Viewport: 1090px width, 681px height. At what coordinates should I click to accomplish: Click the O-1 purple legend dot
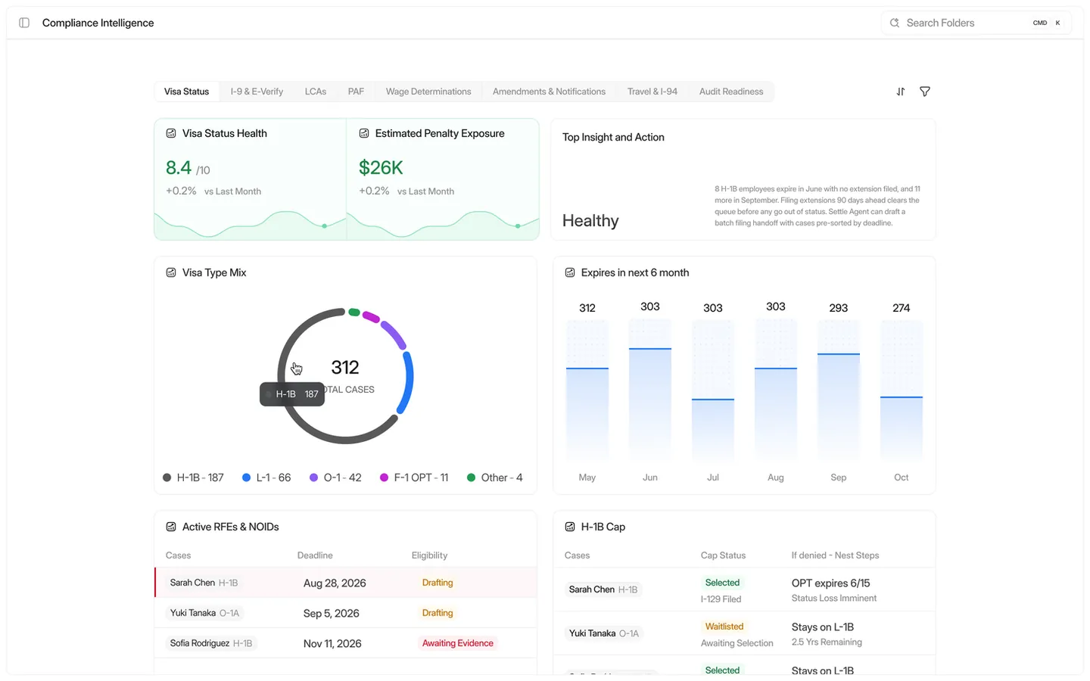313,477
